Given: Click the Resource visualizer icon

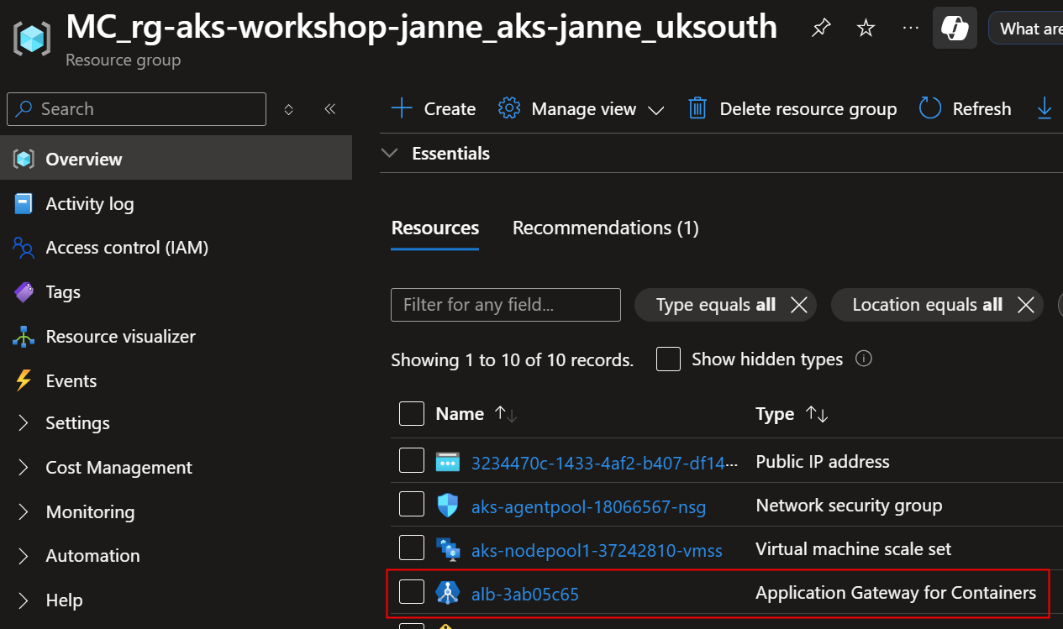Looking at the screenshot, I should [x=24, y=337].
